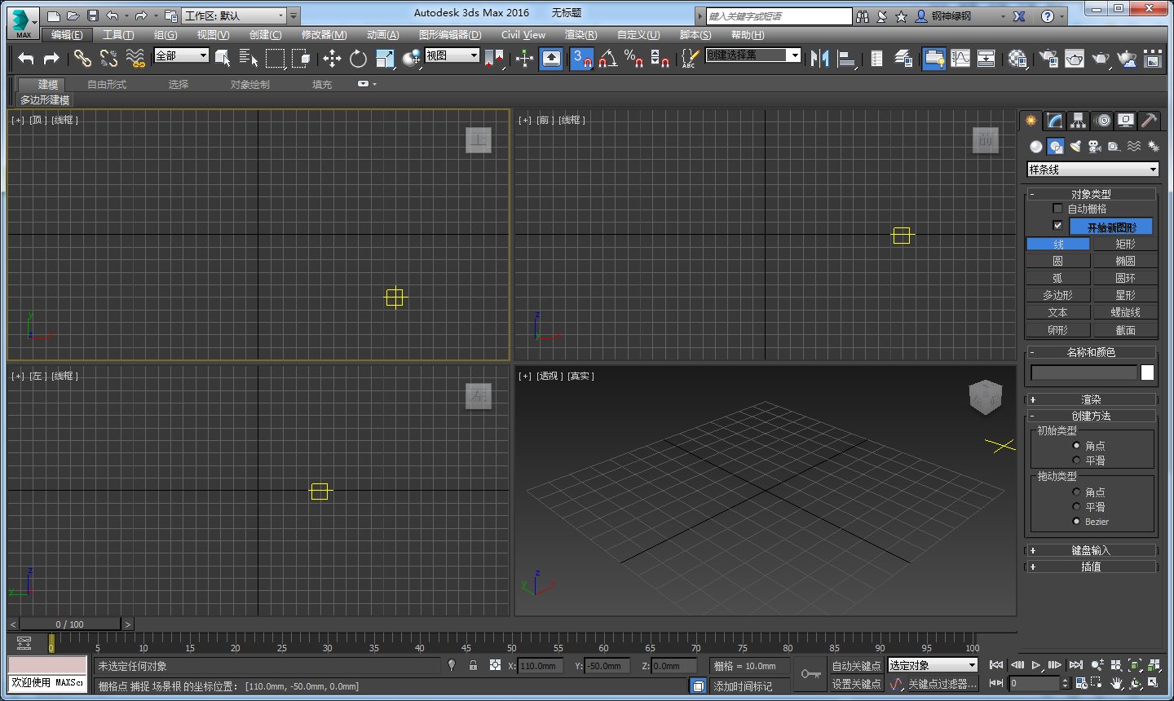Open the Utilities panel hammer icon

coord(1149,121)
